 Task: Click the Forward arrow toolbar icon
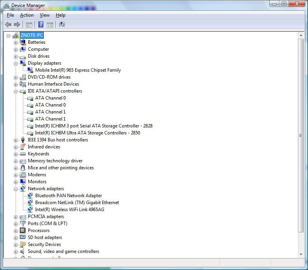pyautogui.click(x=17, y=24)
